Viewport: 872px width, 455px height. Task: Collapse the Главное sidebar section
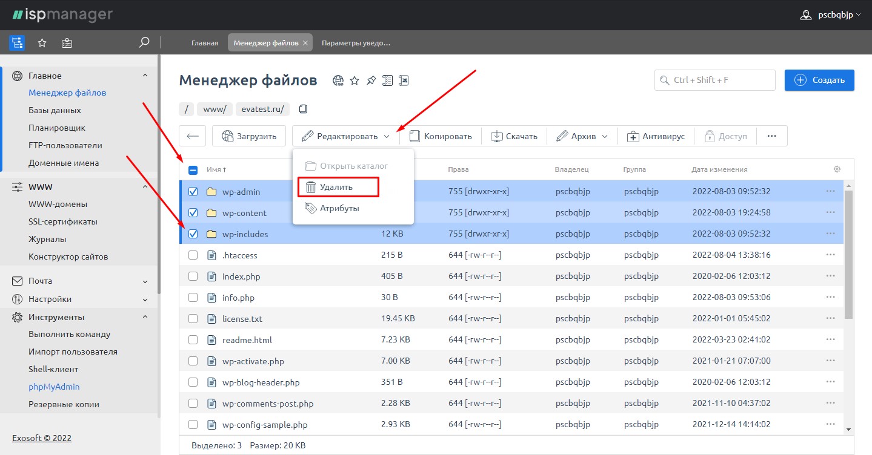145,76
